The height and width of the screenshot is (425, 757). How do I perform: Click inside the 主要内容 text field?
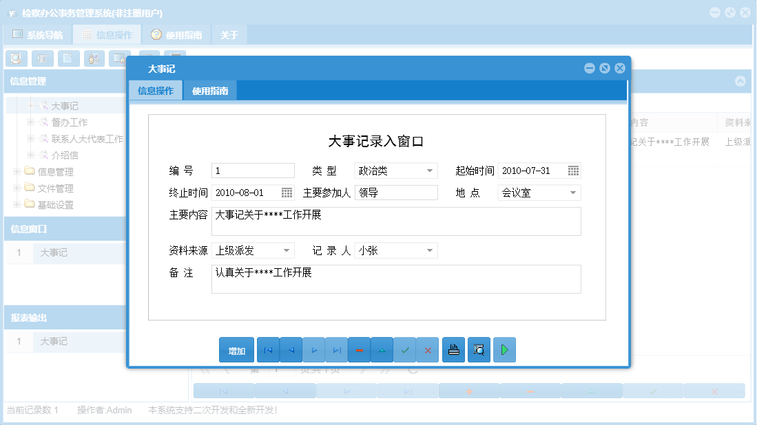396,221
